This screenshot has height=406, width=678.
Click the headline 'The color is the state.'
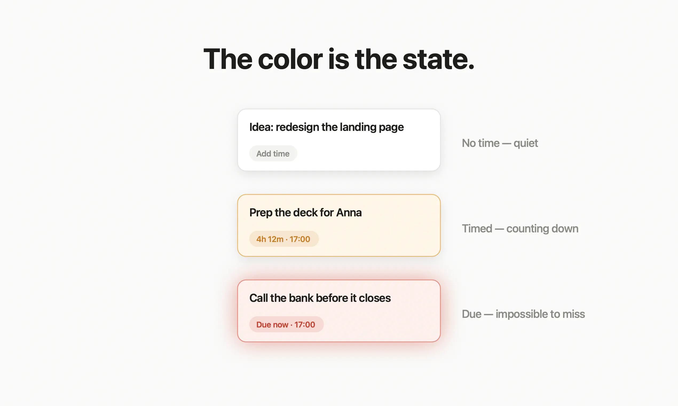click(x=339, y=59)
